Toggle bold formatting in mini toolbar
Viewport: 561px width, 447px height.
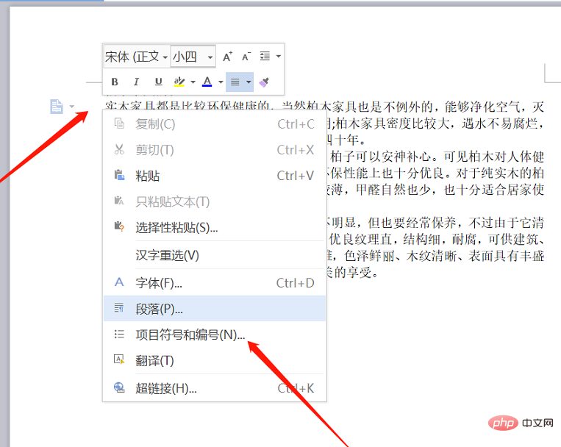pos(115,82)
